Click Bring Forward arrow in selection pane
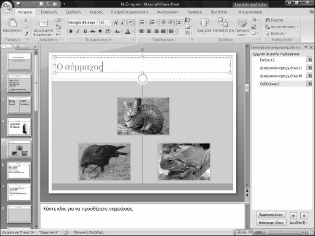Viewport: 315px width, 236px height. click(x=293, y=216)
